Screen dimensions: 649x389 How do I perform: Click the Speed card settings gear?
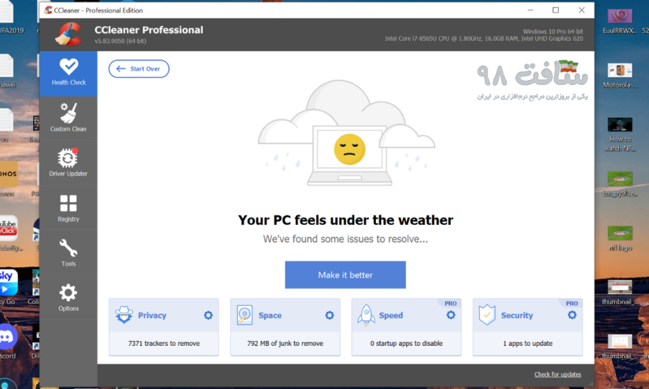451,316
